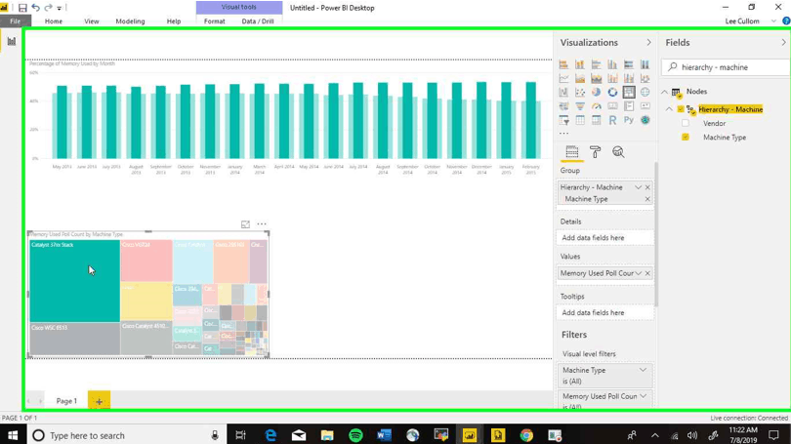Select the Catalyst 37xx Stack treemap tile

pos(74,281)
